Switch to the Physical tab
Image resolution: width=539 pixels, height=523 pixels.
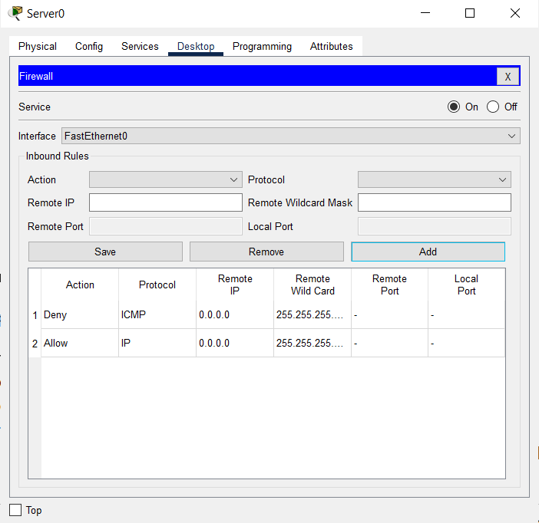click(38, 46)
